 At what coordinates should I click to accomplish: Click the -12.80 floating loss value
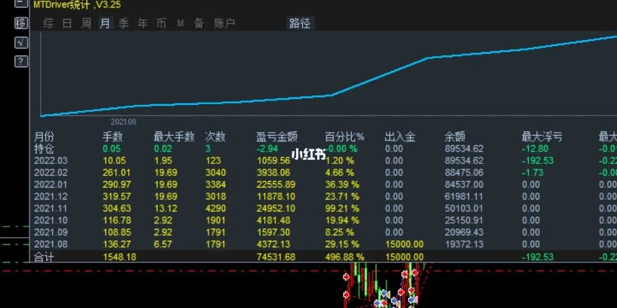coord(535,149)
